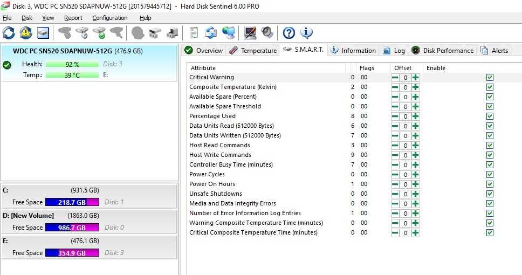This screenshot has height=275, width=522.
Task: Select the Number of Error Information Log Entries row
Action: 354,213
